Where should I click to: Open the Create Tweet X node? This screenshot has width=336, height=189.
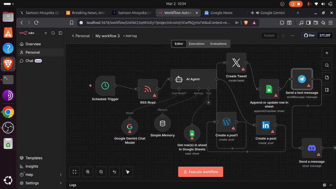pos(236,63)
